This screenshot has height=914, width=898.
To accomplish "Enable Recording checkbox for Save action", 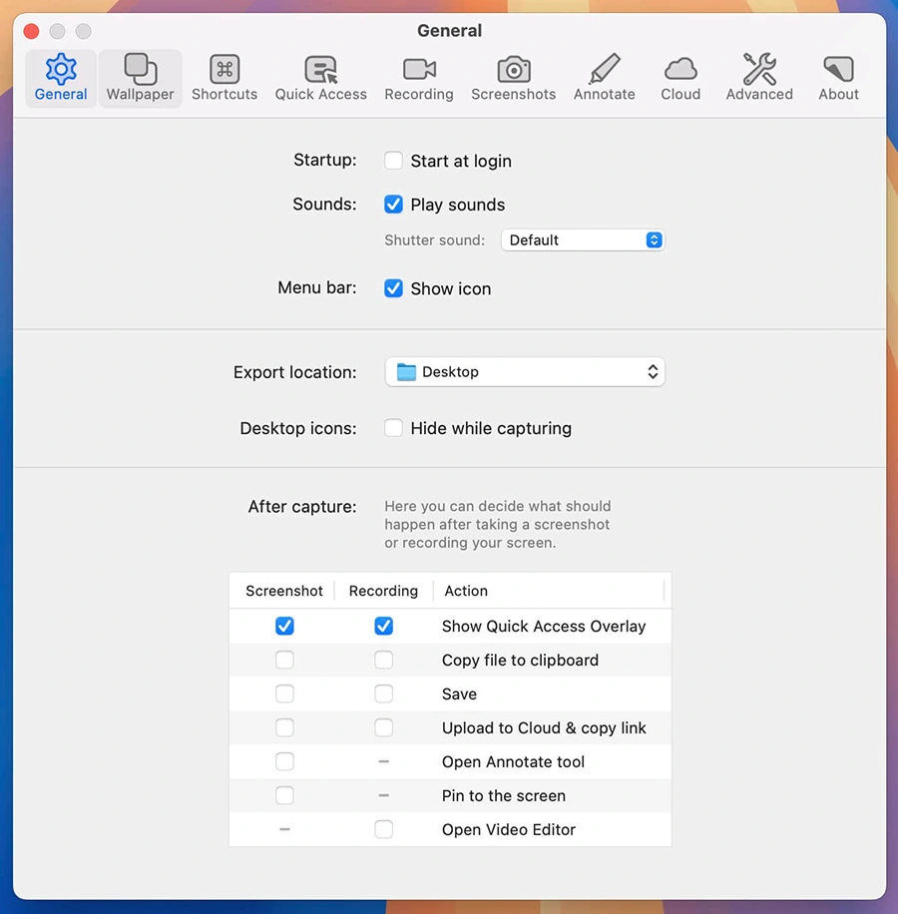I will pos(383,694).
